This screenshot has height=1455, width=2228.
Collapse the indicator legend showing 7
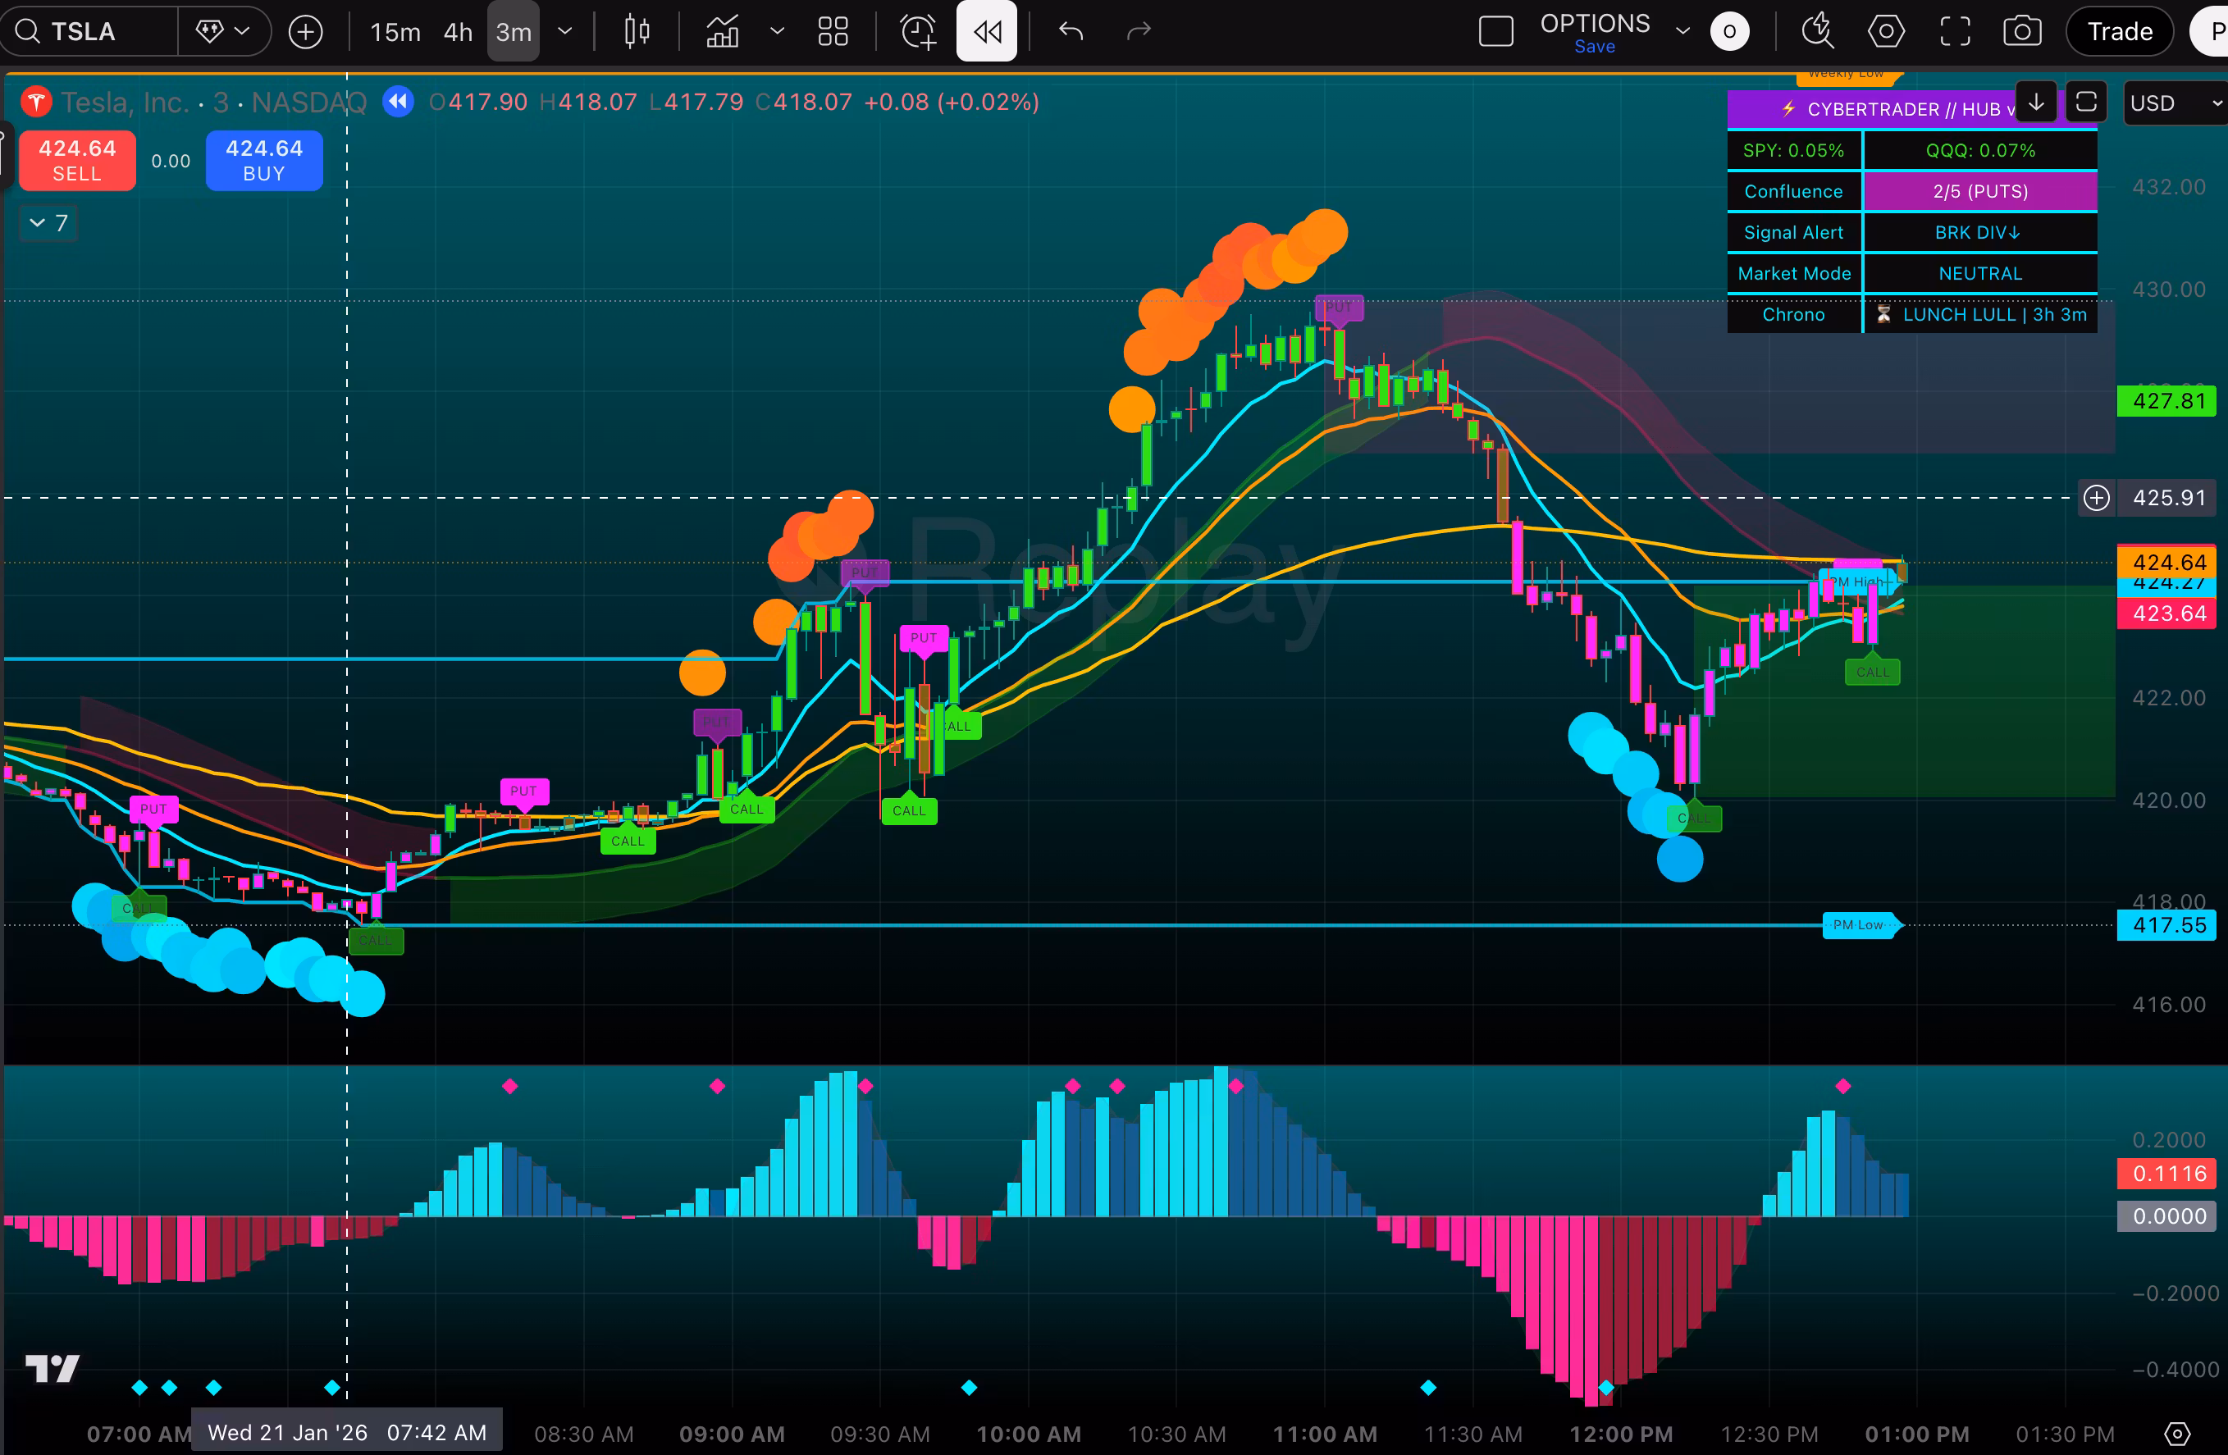coord(48,223)
